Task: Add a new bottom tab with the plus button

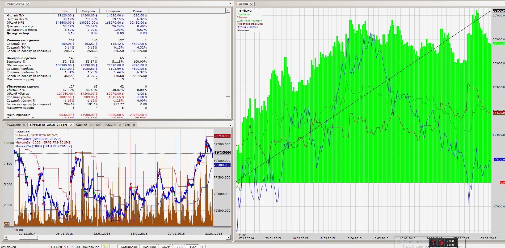Action: pyautogui.click(x=203, y=247)
